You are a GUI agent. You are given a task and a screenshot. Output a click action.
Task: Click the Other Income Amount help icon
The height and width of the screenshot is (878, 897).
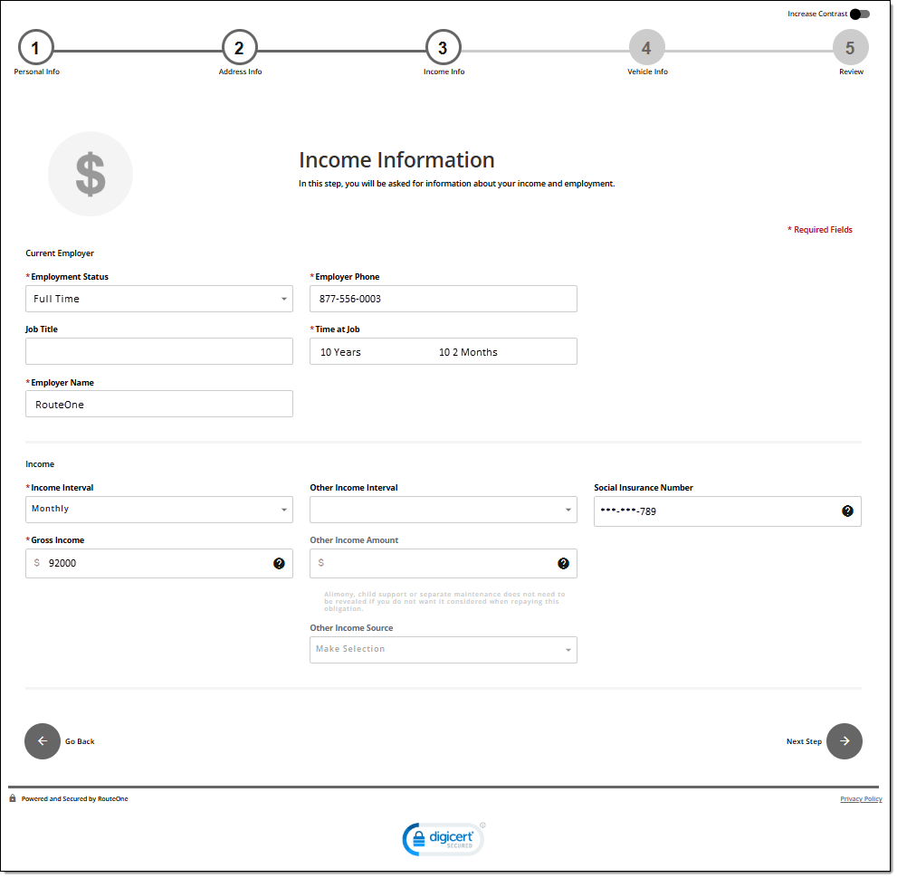coord(563,564)
